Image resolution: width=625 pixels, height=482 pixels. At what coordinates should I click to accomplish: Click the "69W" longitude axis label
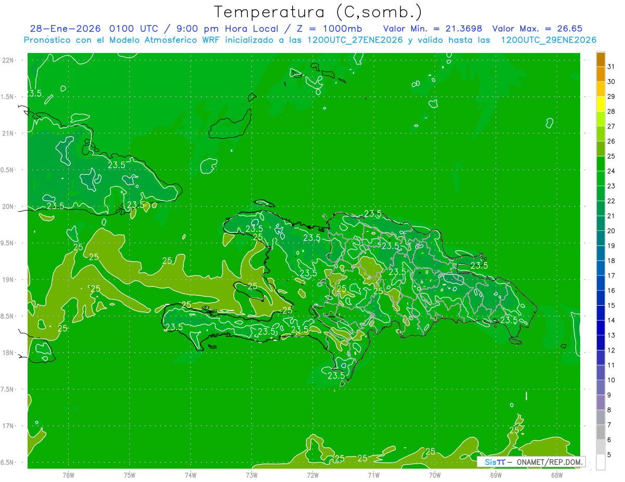tap(496, 475)
